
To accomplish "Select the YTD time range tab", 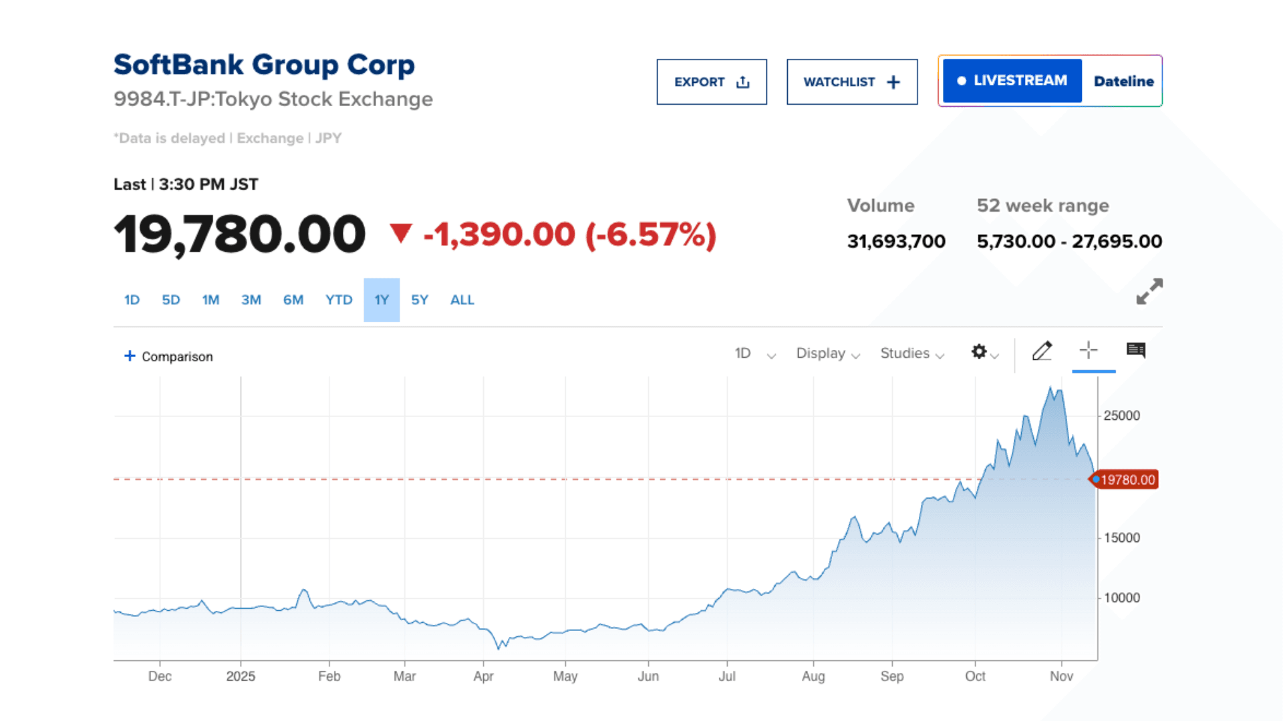I will [x=339, y=300].
